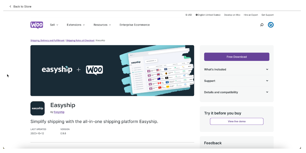Viewport: 306px width, 153px height.
Task: Click the Free Download button
Action: (x=237, y=57)
